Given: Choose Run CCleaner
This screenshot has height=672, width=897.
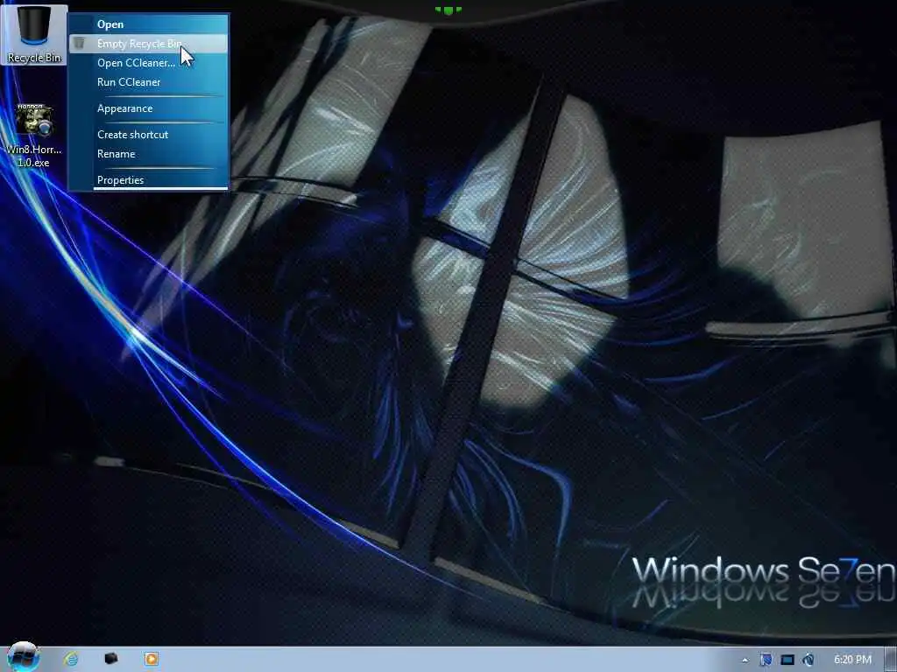Looking at the screenshot, I should coord(148,82).
